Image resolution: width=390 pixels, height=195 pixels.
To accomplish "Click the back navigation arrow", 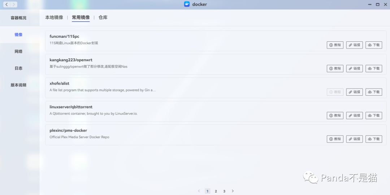I will tap(7, 4).
